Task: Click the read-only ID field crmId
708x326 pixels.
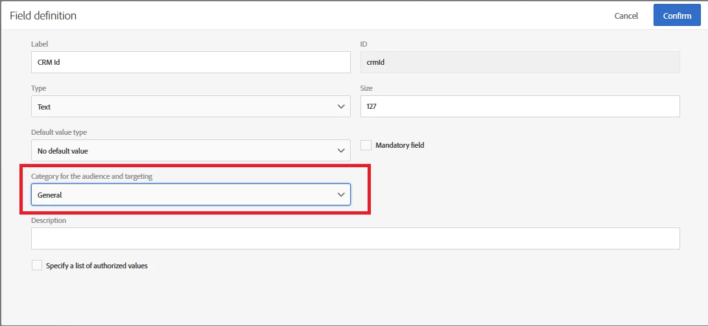Action: point(520,62)
